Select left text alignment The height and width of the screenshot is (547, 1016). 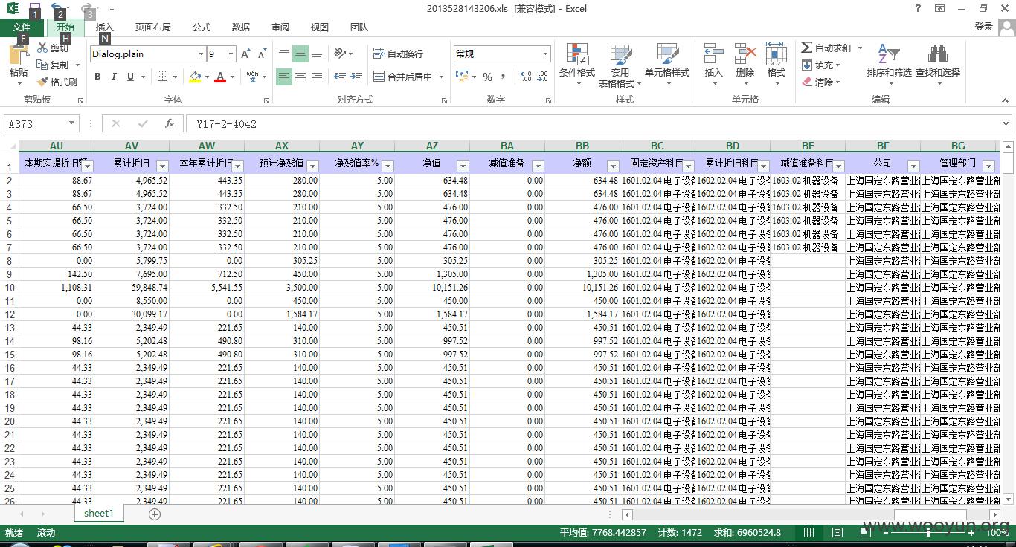284,77
